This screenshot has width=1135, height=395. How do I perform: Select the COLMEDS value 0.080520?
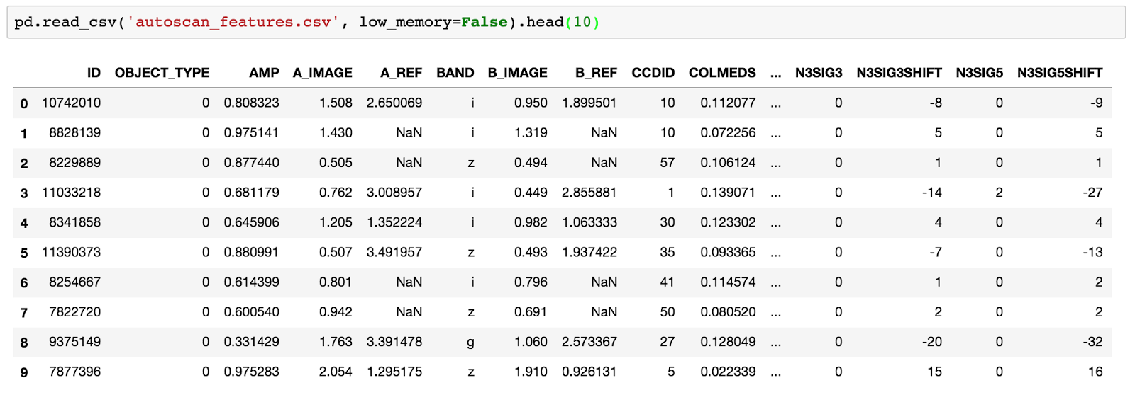[x=728, y=311]
